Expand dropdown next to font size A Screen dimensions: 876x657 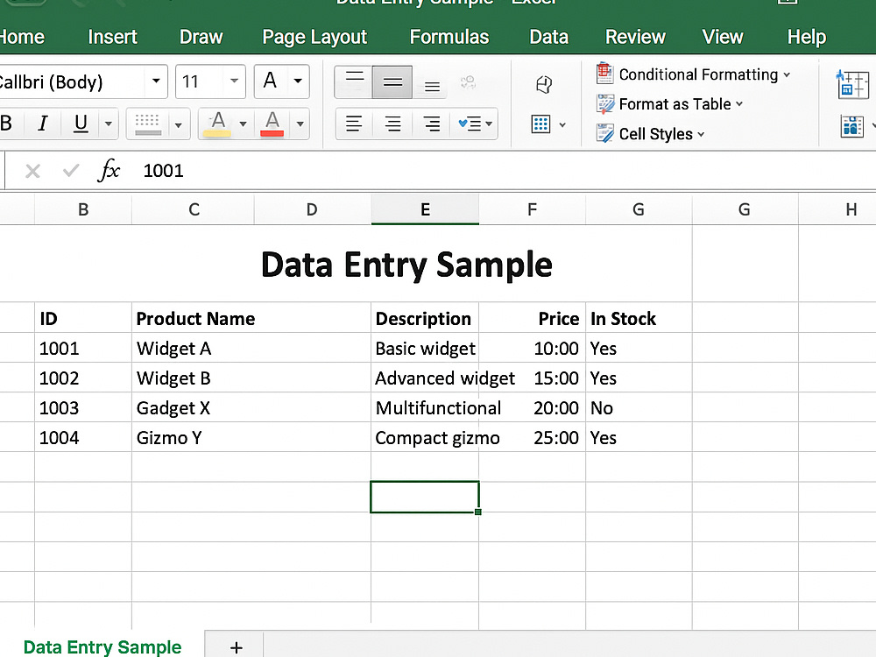299,81
